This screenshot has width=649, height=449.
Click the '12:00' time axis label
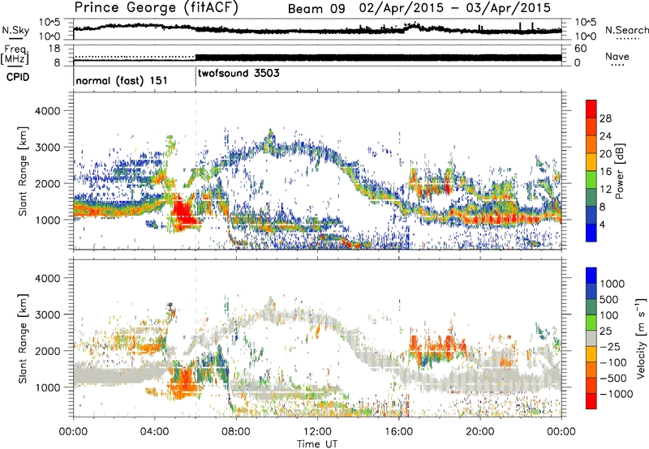pos(317,432)
